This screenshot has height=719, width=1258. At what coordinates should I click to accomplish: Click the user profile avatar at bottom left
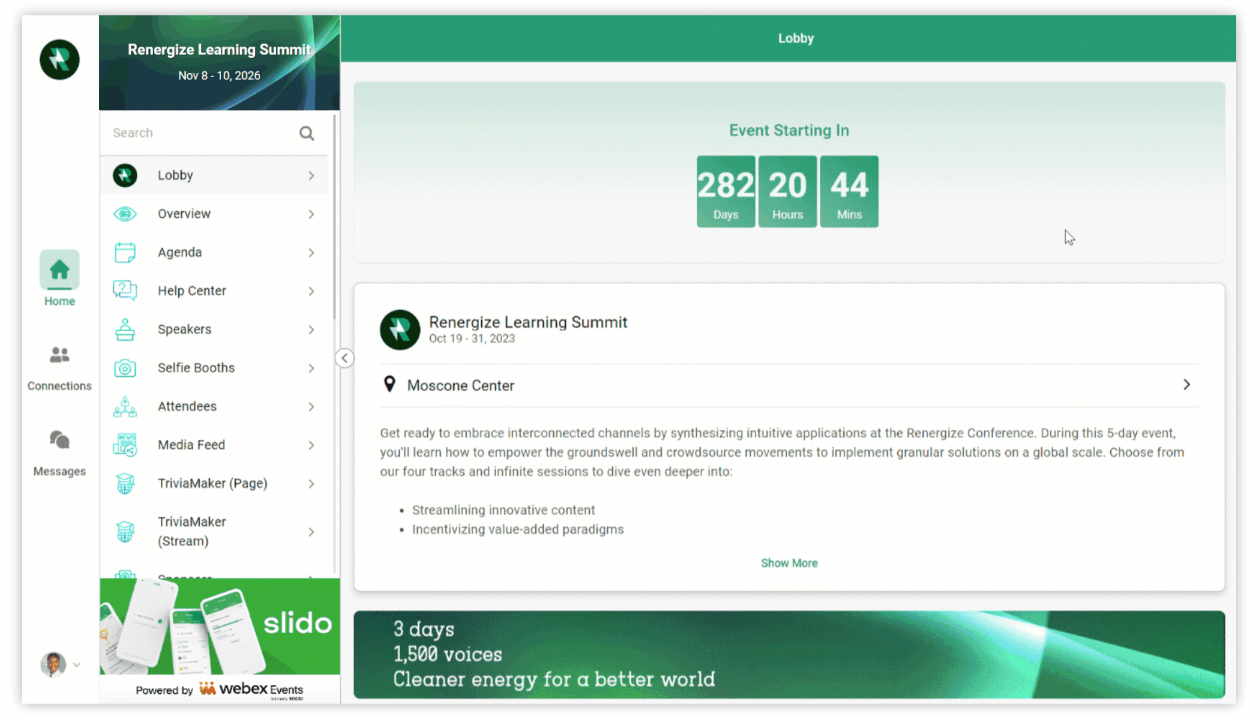coord(53,664)
